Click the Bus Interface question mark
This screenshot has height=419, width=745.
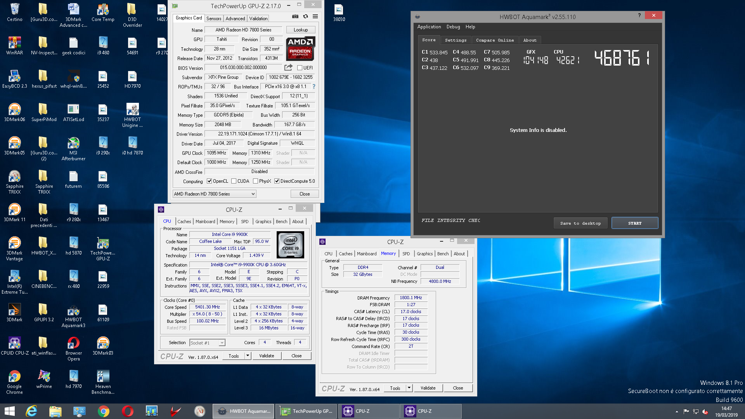coord(314,87)
